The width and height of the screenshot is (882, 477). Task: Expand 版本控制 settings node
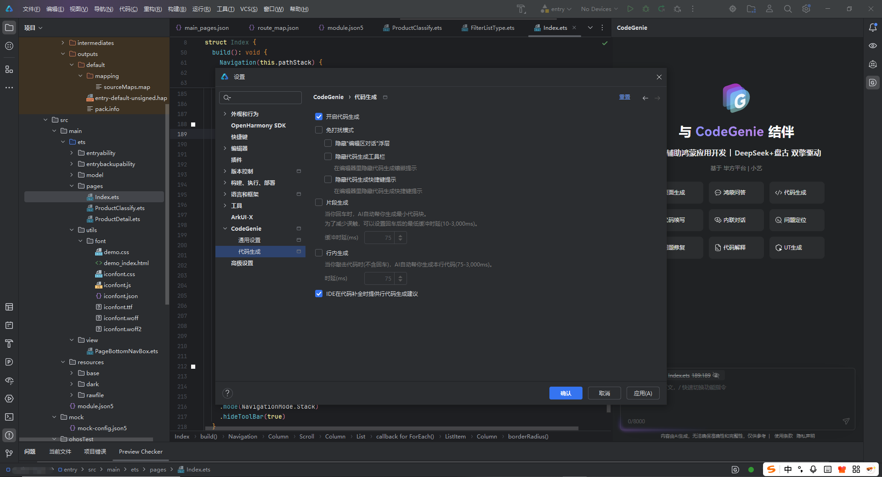tap(225, 171)
